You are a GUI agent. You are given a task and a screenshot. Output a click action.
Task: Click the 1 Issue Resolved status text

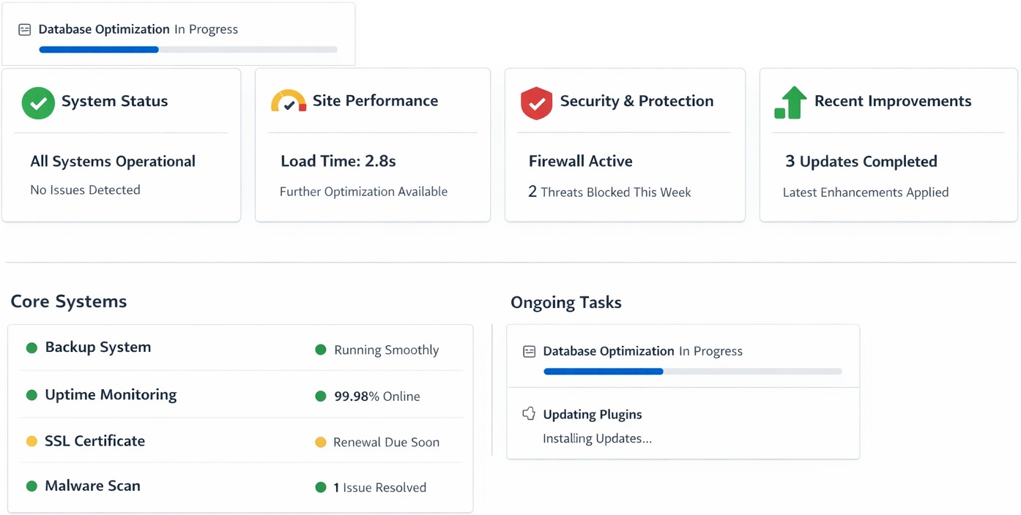[379, 488]
